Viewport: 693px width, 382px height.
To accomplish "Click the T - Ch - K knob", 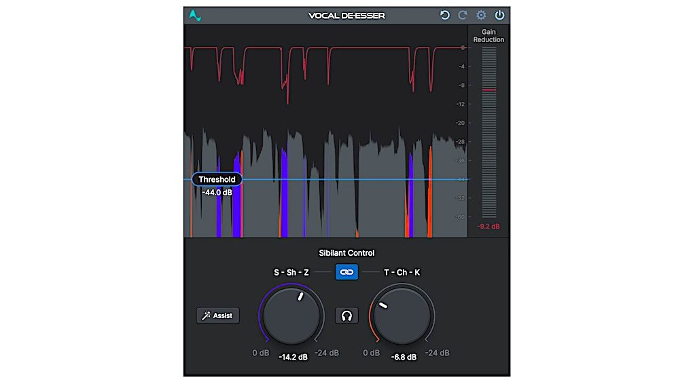I will click(x=402, y=315).
